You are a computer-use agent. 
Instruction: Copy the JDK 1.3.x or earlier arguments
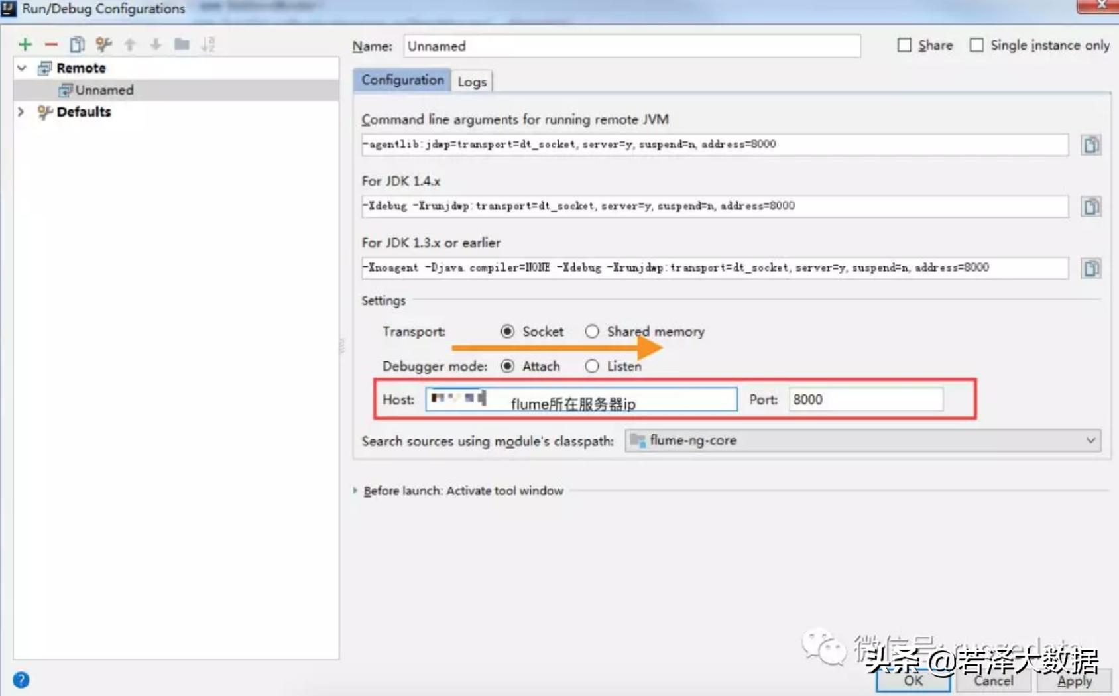(x=1090, y=268)
